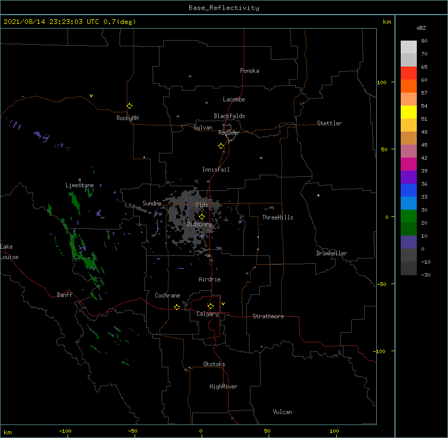Image resolution: width=448 pixels, height=438 pixels.
Task: Select the yellow diamond marker beside Cochrane
Action: point(177,307)
